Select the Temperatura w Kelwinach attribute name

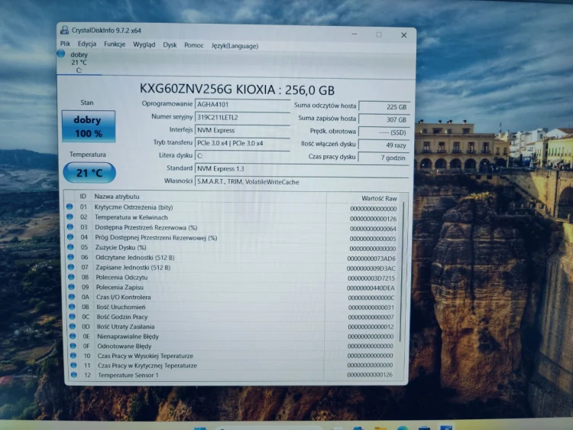pyautogui.click(x=131, y=217)
